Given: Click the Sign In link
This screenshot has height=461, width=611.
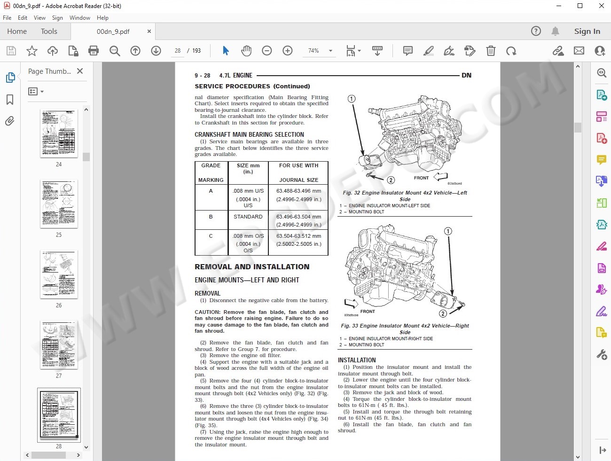Looking at the screenshot, I should 587,31.
